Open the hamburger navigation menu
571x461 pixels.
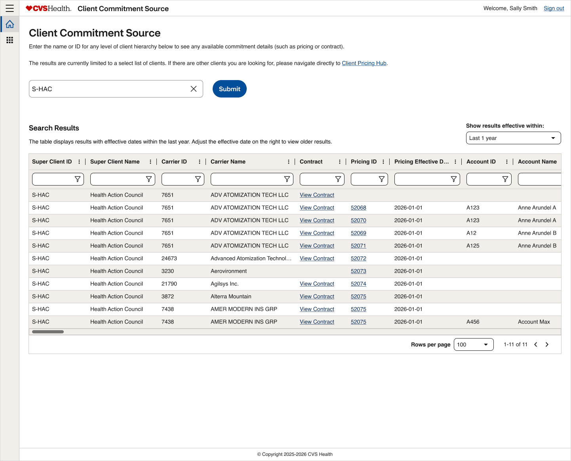(x=10, y=8)
